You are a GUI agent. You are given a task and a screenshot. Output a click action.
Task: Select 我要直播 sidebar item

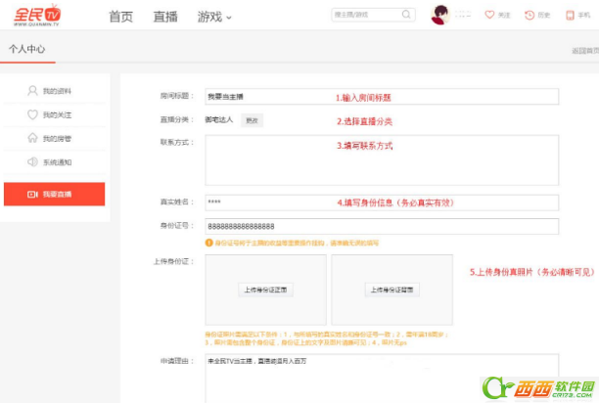55,194
